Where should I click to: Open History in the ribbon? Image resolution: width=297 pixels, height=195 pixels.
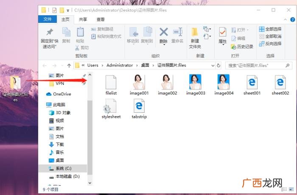coord(242,47)
